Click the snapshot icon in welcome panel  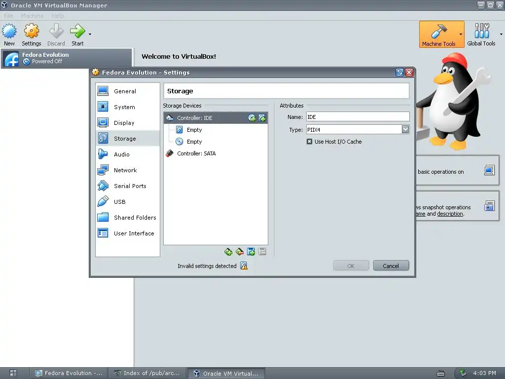pyautogui.click(x=489, y=206)
